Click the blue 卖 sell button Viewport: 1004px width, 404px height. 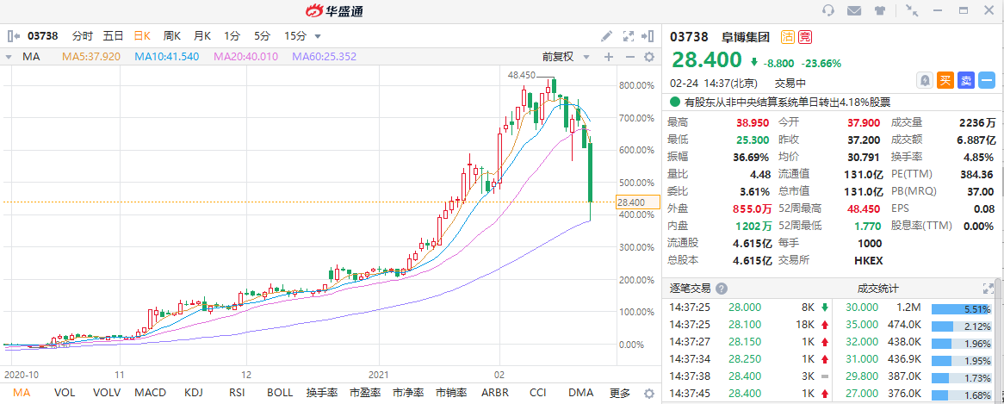965,80
